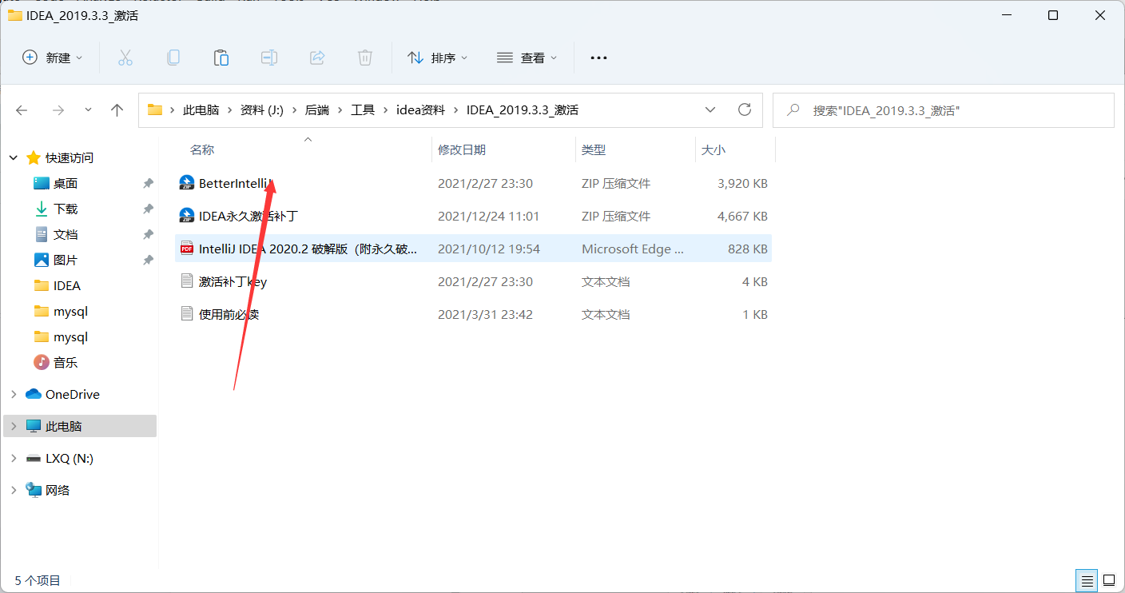Open 文档 in the sidebar
This screenshot has height=593, width=1125.
coord(66,235)
